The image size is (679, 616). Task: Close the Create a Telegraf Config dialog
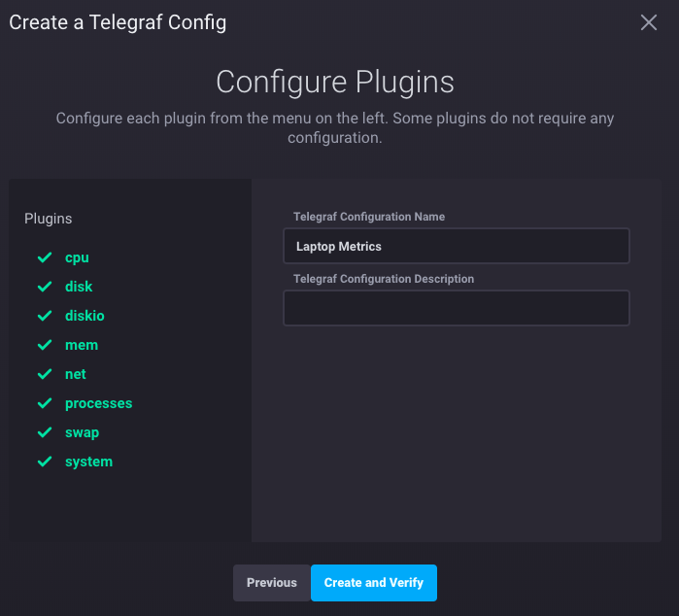pyautogui.click(x=648, y=22)
